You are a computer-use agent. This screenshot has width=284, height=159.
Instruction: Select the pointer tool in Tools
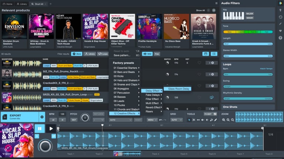189,120
